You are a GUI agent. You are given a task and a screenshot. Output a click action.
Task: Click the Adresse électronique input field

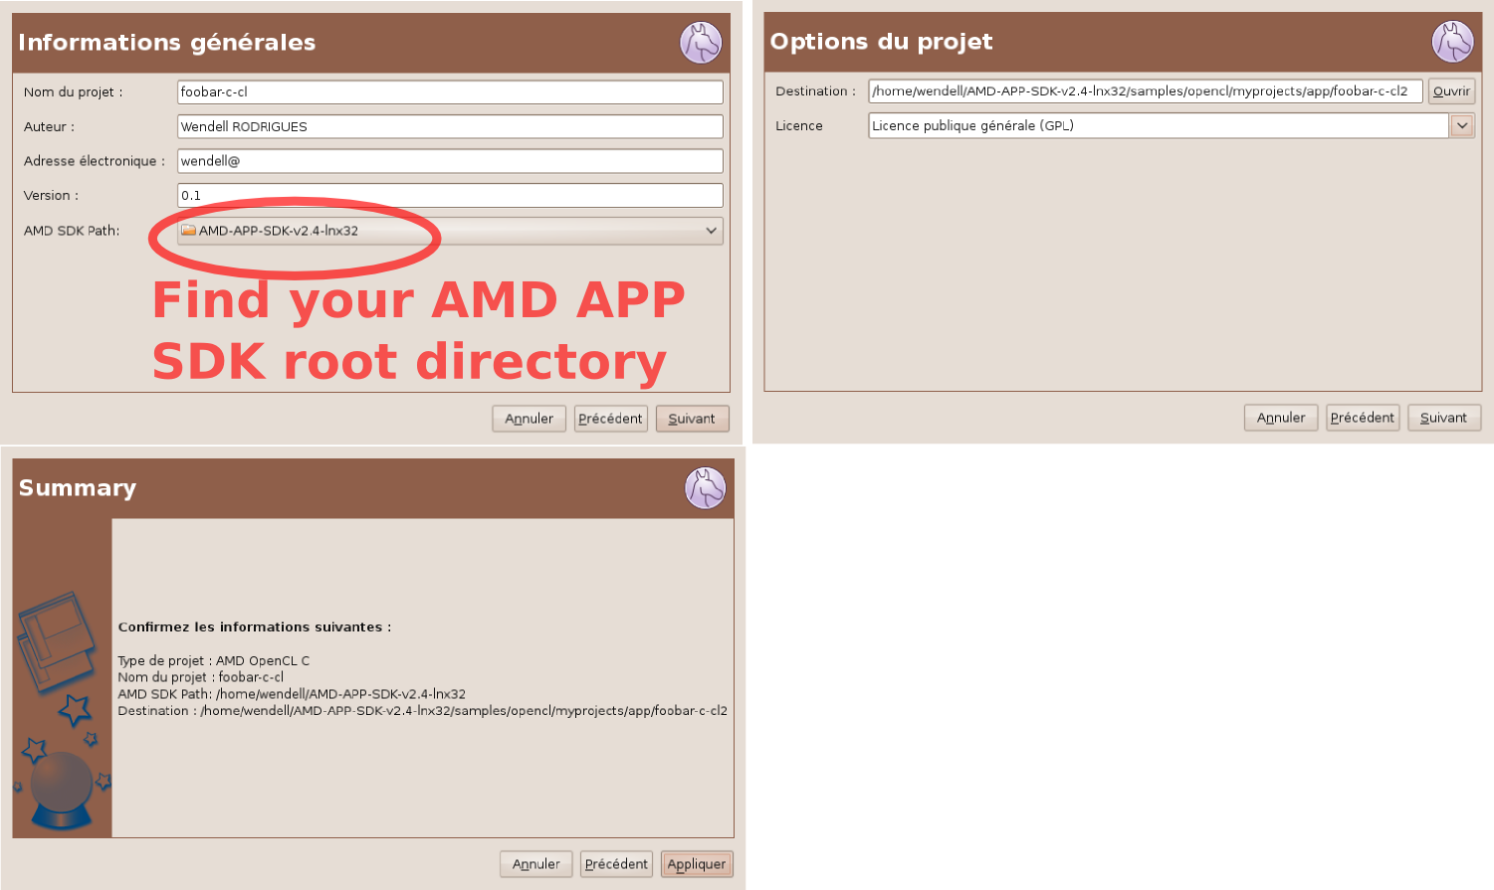click(448, 160)
